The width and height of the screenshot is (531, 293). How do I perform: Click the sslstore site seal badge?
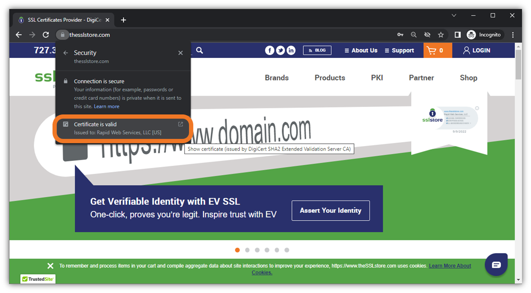click(450, 119)
